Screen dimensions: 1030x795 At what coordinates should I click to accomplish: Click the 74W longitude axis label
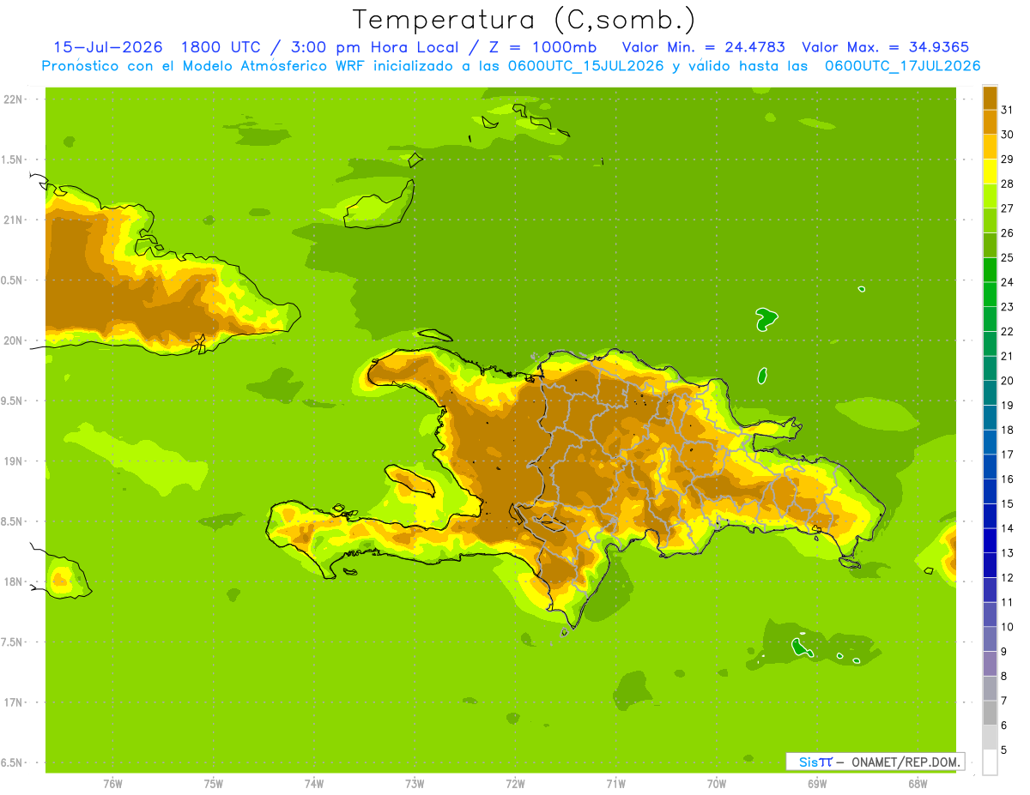(314, 783)
